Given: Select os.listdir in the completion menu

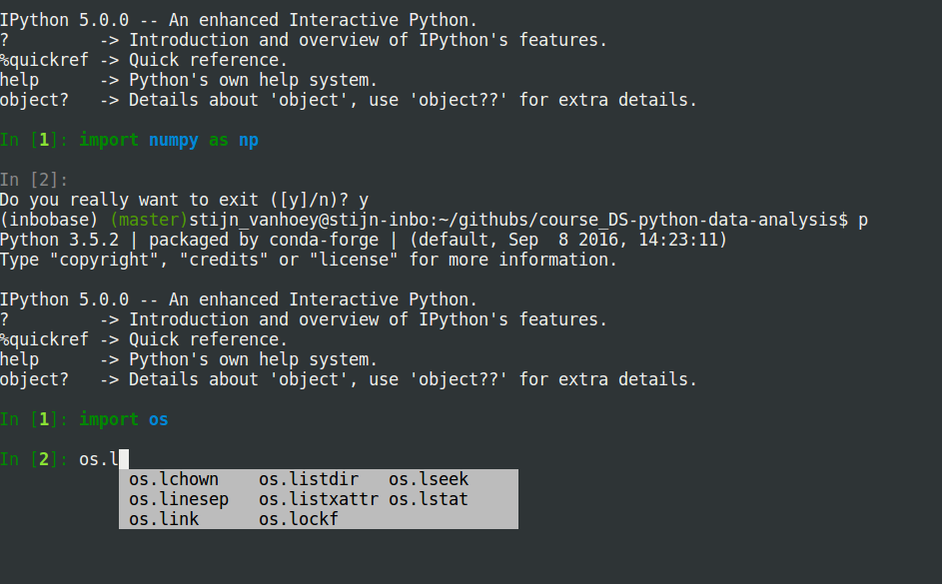Looking at the screenshot, I should pos(309,479).
